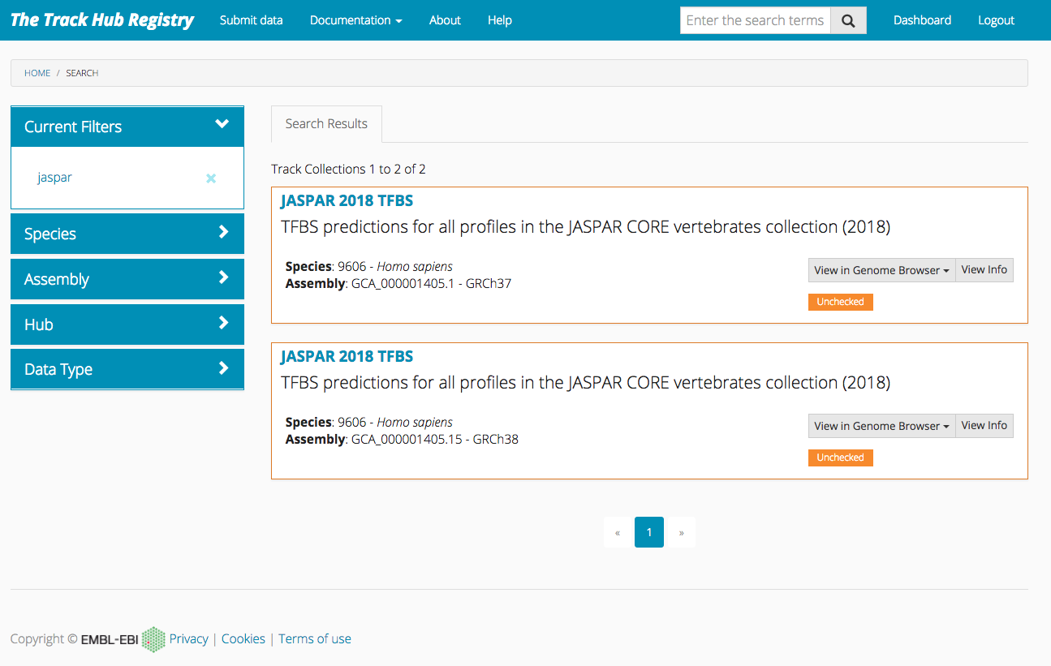1051x666 pixels.
Task: Click the magnifying glass search icon
Action: [848, 21]
